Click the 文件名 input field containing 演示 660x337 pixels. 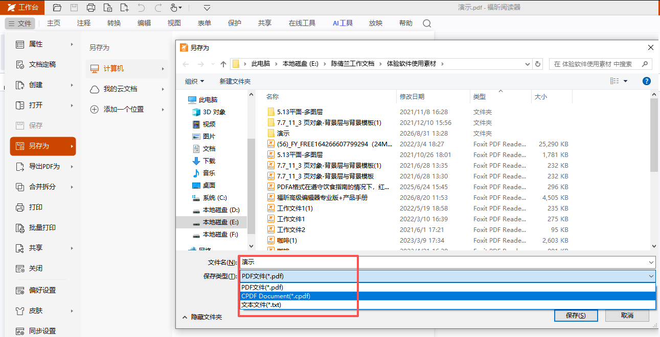pyautogui.click(x=447, y=262)
